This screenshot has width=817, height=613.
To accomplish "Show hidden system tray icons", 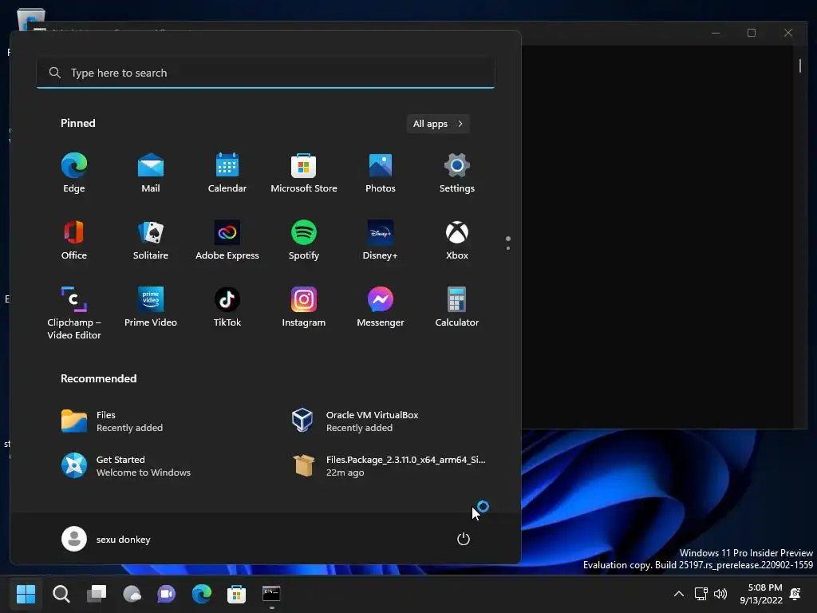I will coord(678,594).
